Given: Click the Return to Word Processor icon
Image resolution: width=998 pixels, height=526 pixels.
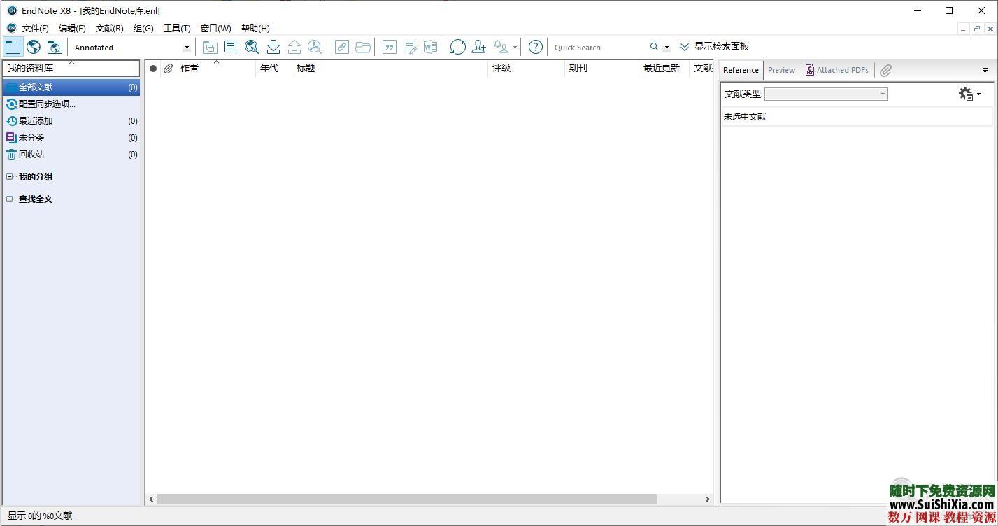Looking at the screenshot, I should pyautogui.click(x=430, y=47).
